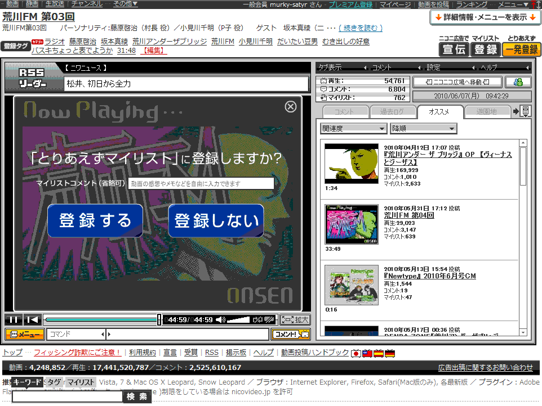Click 登録する to add to mylist
The image size is (542, 406).
tap(95, 221)
